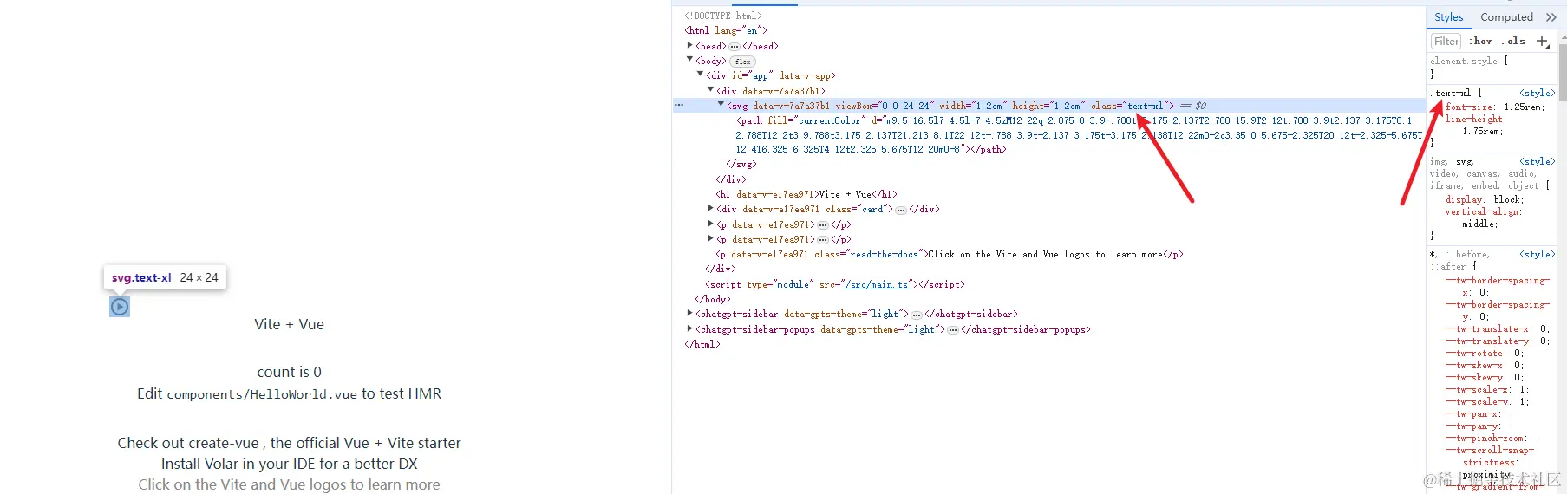1567x494 pixels.
Task: Click components/HelloWorld.vue code text
Action: pyautogui.click(x=261, y=394)
